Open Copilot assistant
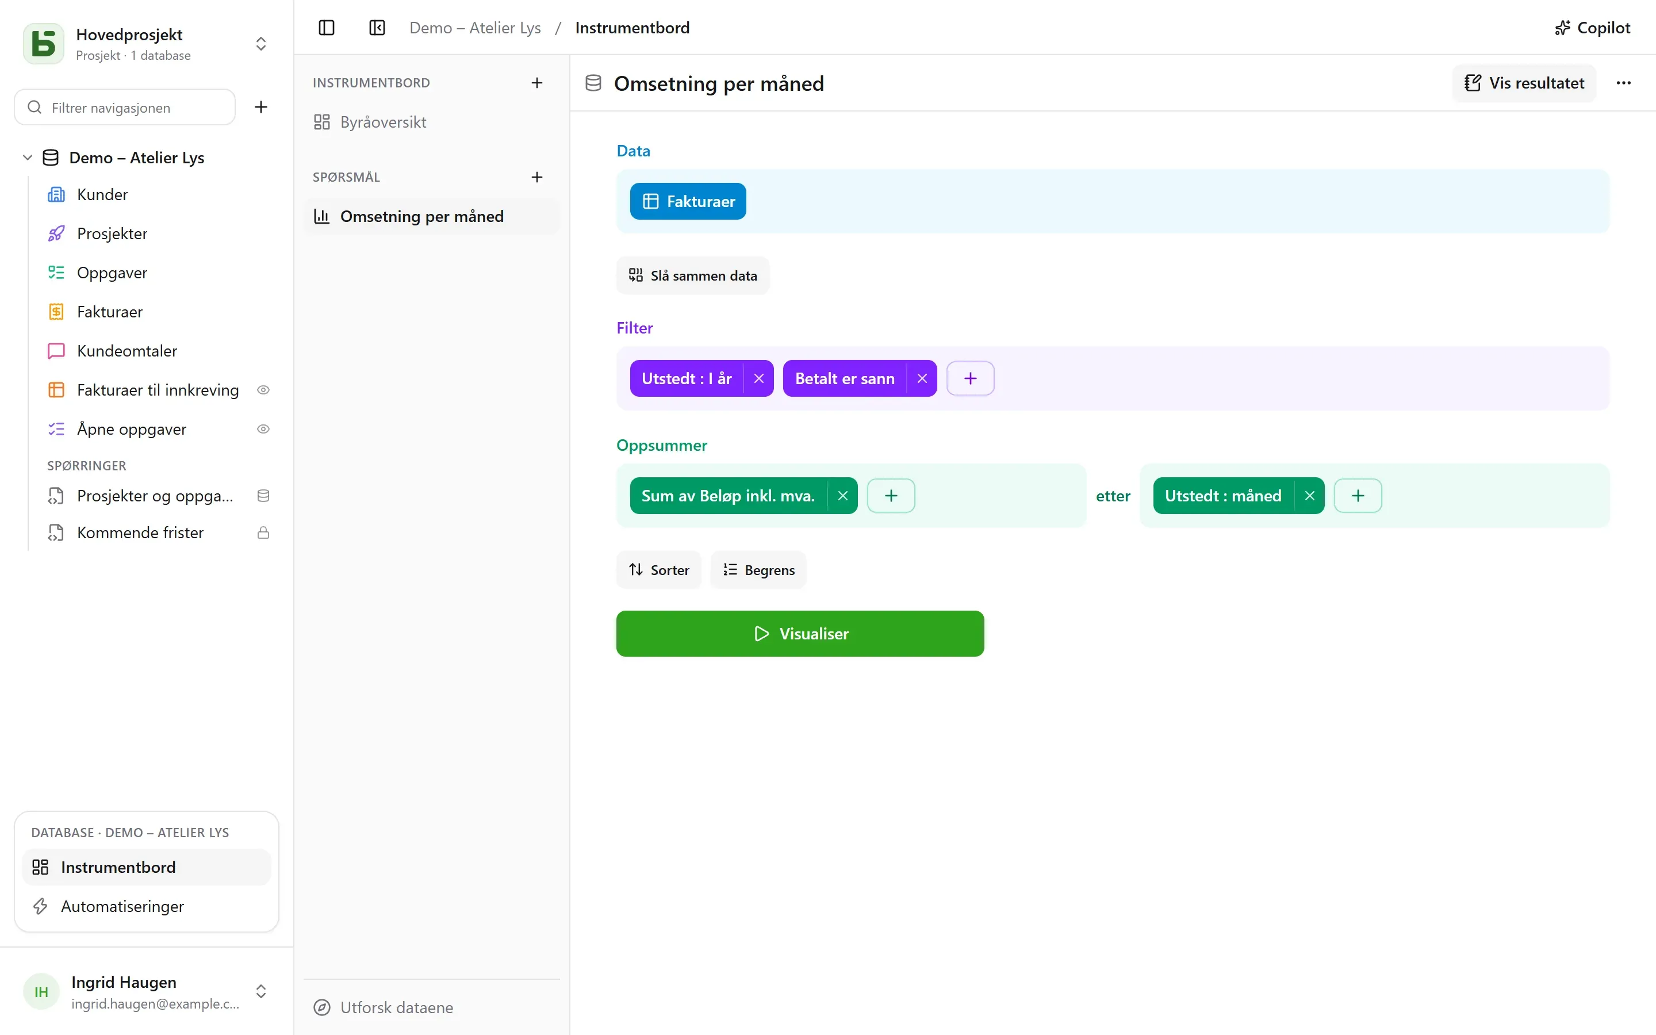This screenshot has height=1035, width=1656. tap(1592, 28)
